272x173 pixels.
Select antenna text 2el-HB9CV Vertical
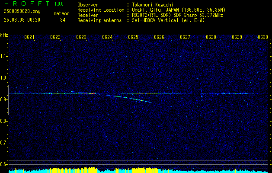point(155,20)
